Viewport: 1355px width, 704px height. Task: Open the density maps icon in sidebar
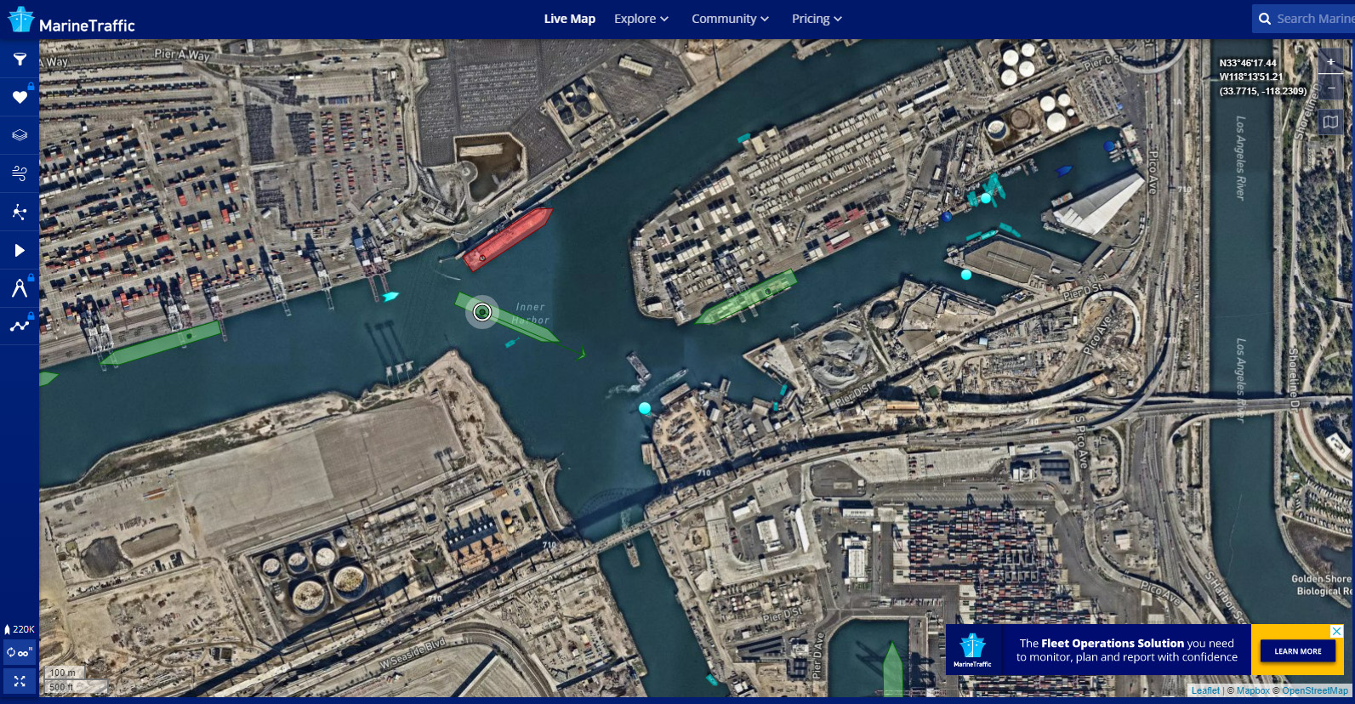pyautogui.click(x=20, y=212)
